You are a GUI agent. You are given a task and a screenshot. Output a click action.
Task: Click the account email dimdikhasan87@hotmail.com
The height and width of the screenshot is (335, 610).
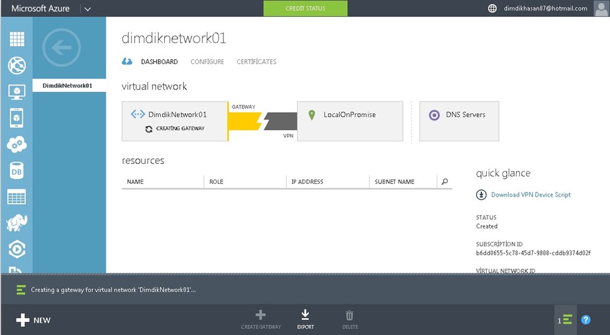click(x=545, y=8)
